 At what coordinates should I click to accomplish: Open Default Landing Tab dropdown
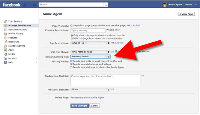click(x=90, y=56)
